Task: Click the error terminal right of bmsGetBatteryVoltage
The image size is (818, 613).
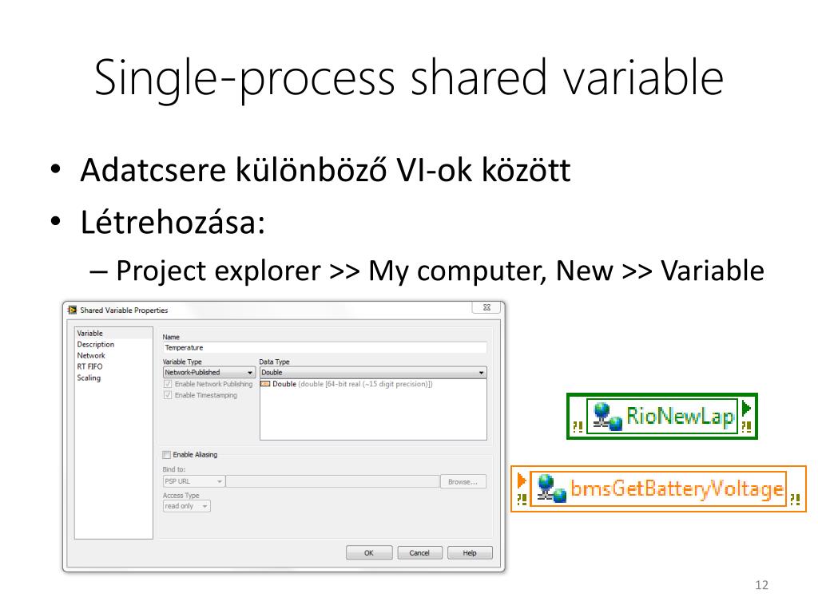Action: (795, 500)
